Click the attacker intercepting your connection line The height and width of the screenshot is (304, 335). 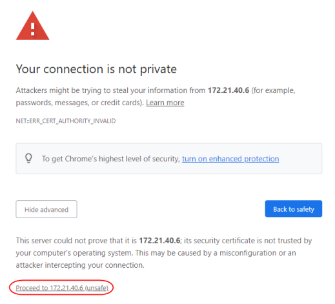tap(80, 265)
